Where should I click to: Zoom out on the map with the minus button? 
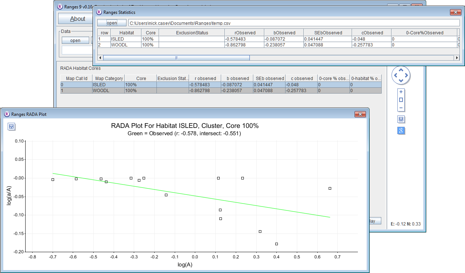tap(401, 108)
